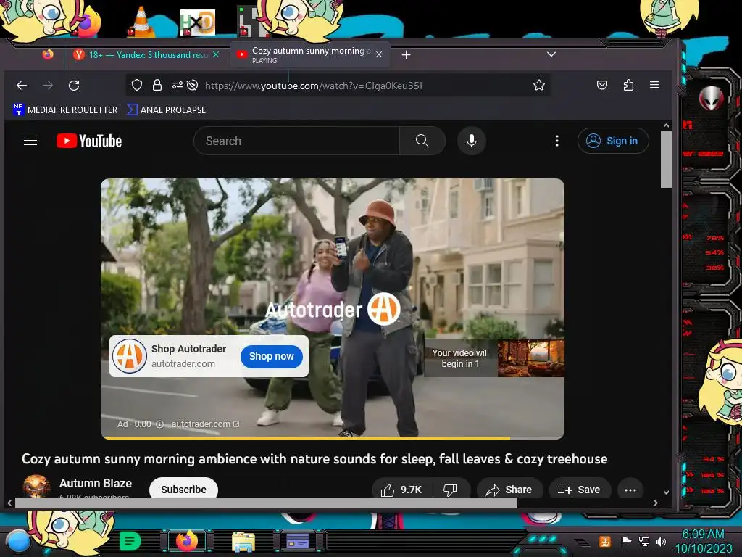
Task: Click the site security padlock icon
Action: (157, 86)
